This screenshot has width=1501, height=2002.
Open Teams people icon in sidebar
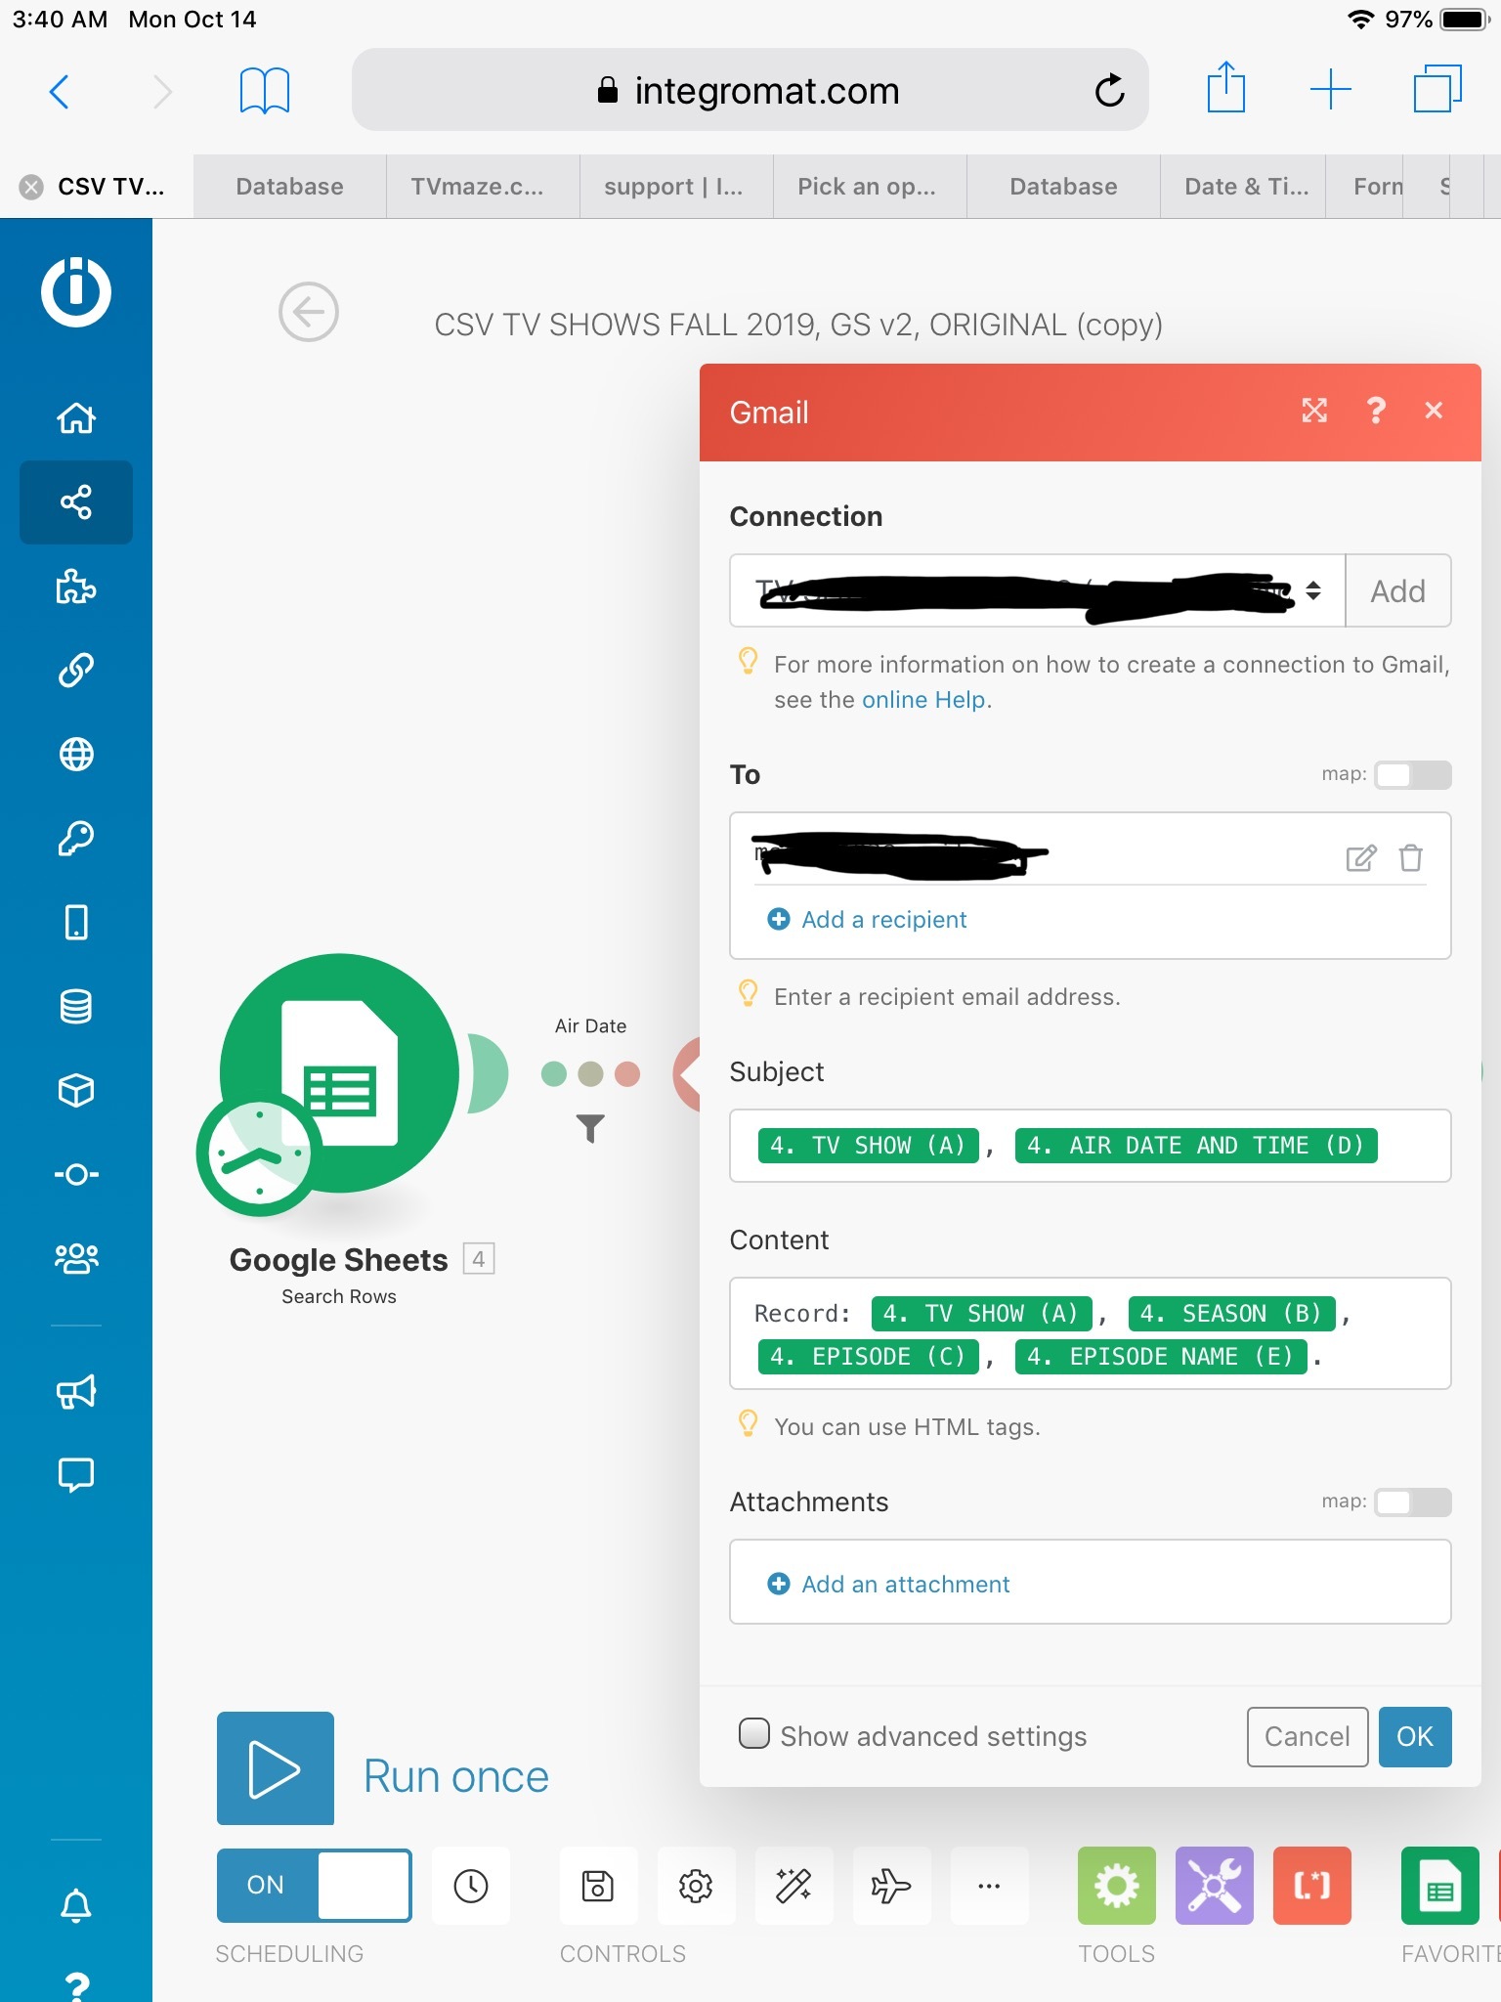76,1258
